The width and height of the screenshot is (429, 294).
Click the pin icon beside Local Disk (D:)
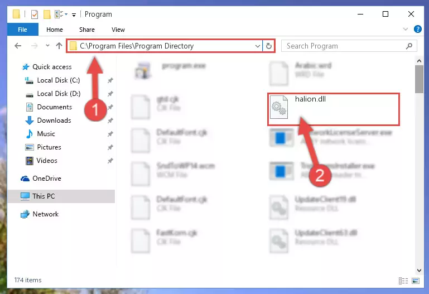pyautogui.click(x=110, y=94)
